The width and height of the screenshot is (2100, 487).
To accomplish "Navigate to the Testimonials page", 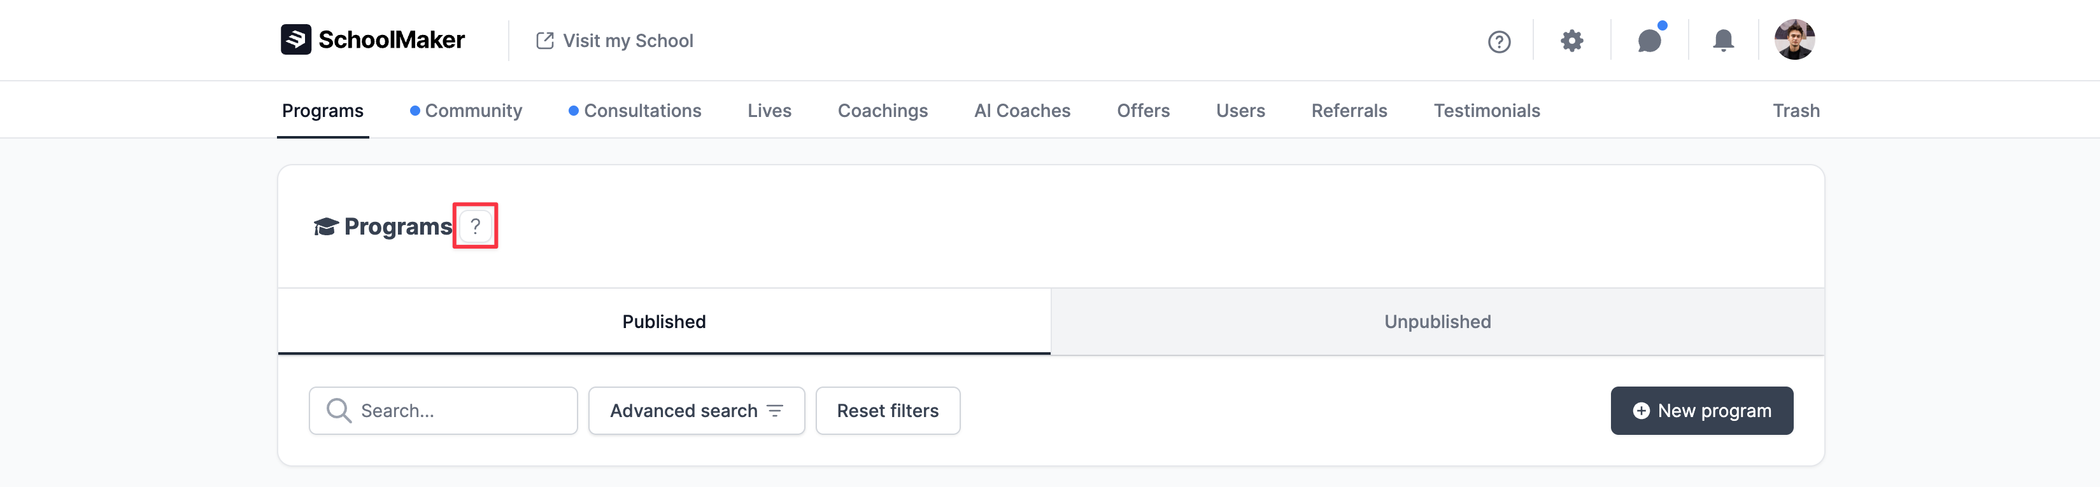I will point(1486,111).
